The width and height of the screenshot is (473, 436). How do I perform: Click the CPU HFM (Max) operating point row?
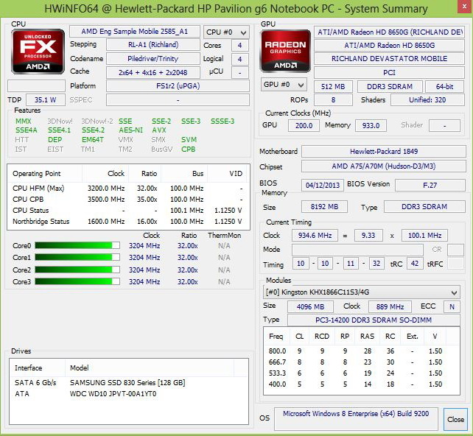pos(128,189)
